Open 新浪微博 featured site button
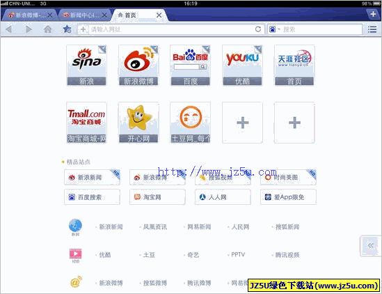Screen dimensions: 382x294 pos(157,178)
